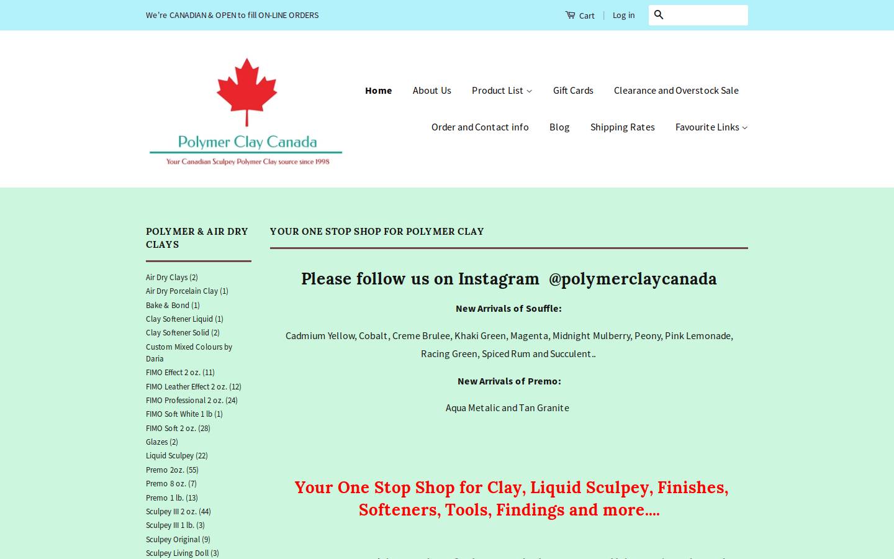Open FIMO Leather Effect 2 oz. (12)

194,386
